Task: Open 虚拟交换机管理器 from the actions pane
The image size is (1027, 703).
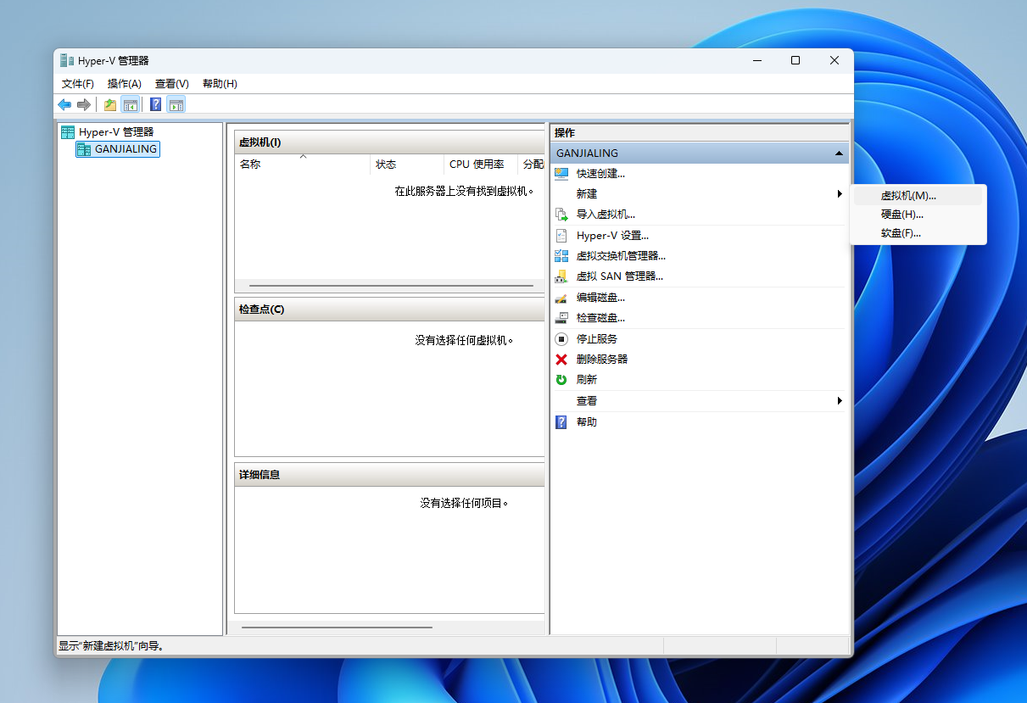Action: (621, 256)
